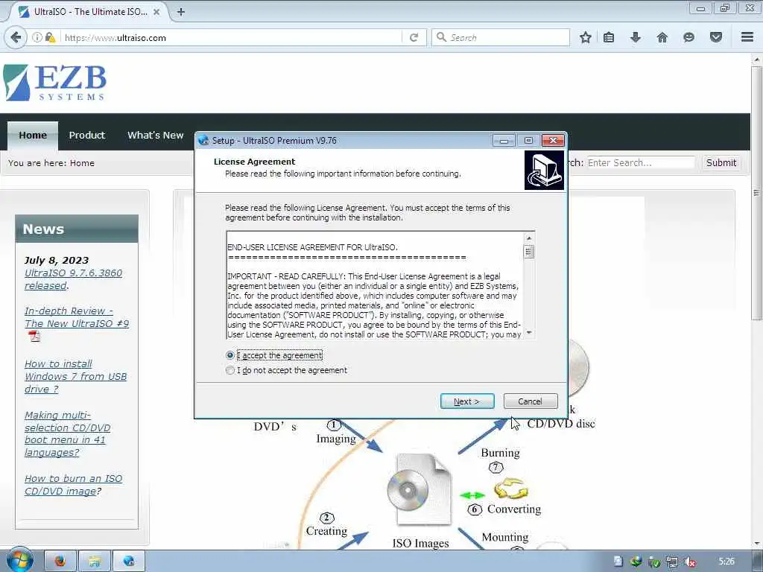Open the PDF icon under the review link
The height and width of the screenshot is (572, 763).
(34, 336)
